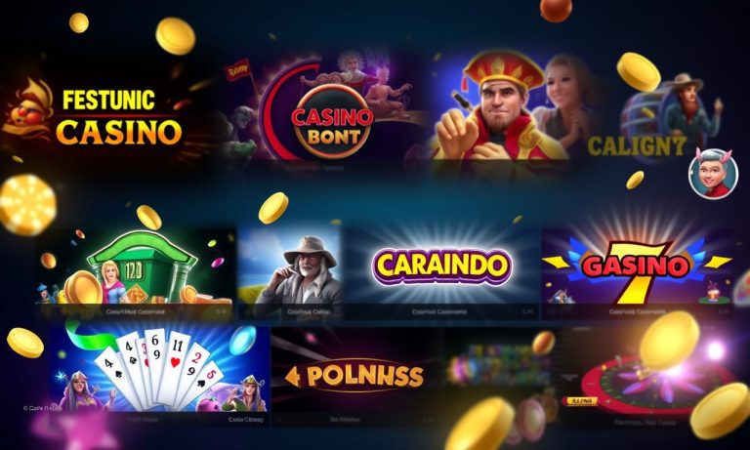
Task: Open the Gasino 7 slot game
Action: click(x=636, y=270)
